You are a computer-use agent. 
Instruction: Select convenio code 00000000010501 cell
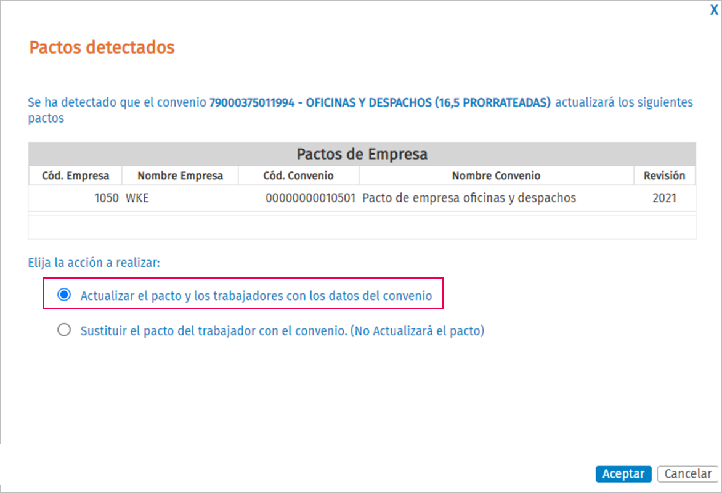[298, 198]
